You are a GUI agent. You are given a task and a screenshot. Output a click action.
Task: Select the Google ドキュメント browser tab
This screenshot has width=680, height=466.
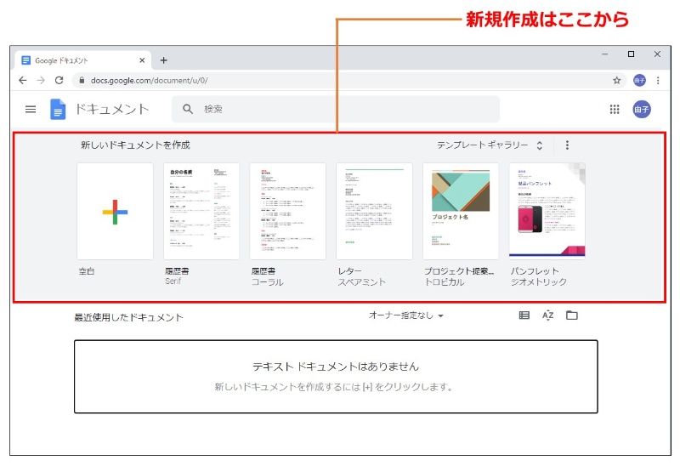click(x=81, y=60)
